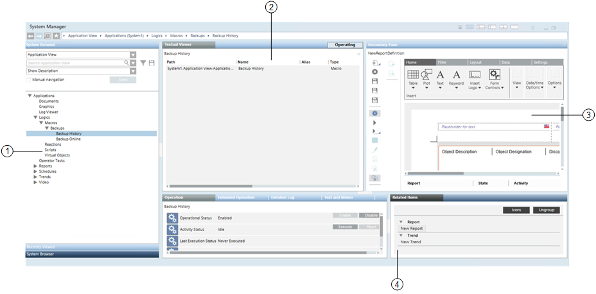Open Form Controls in the report ribbon
The height and width of the screenshot is (294, 596).
[x=495, y=78]
